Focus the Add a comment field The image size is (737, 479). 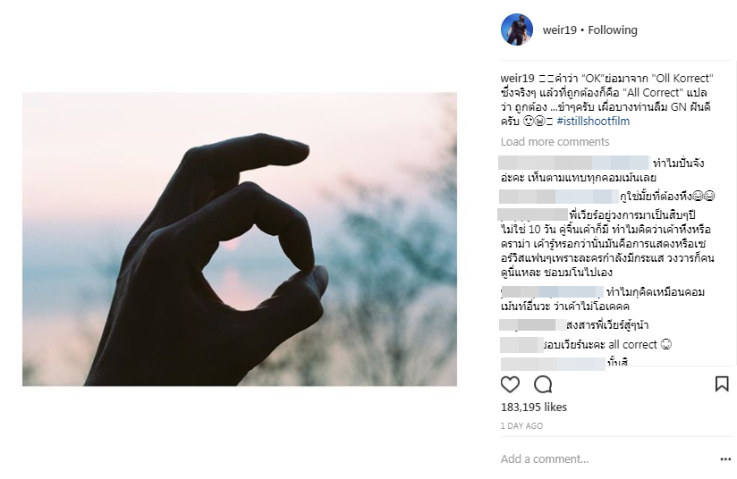(606, 458)
